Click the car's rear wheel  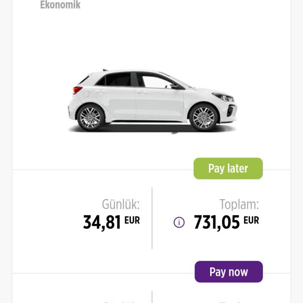90,117
